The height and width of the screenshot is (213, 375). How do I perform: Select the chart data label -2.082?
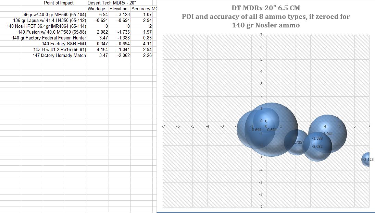317,146
